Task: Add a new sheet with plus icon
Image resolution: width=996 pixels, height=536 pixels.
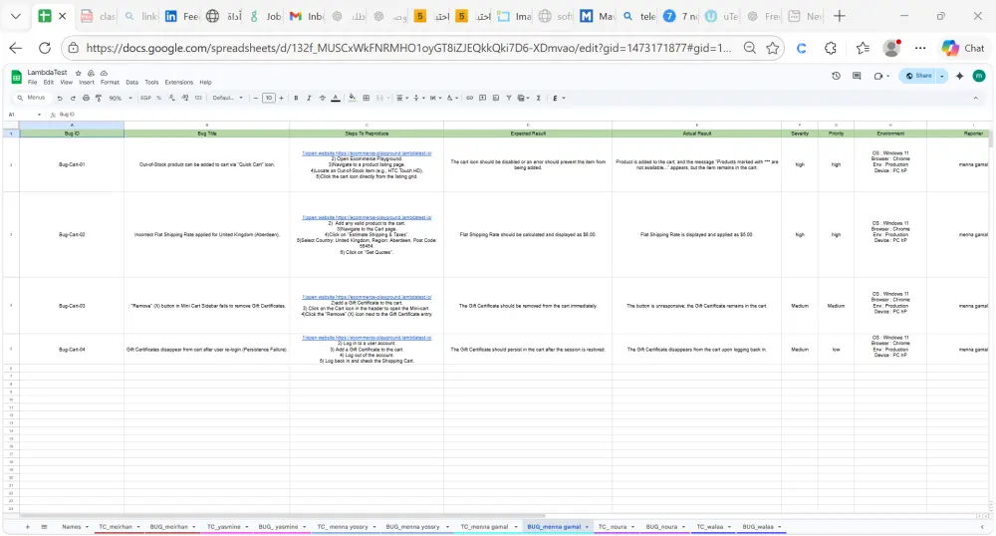Action: pyautogui.click(x=27, y=527)
